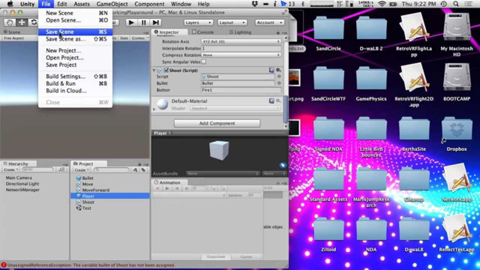This screenshot has width=480, height=270.
Task: Click the Stats button in Game view
Action: pos(124,38)
